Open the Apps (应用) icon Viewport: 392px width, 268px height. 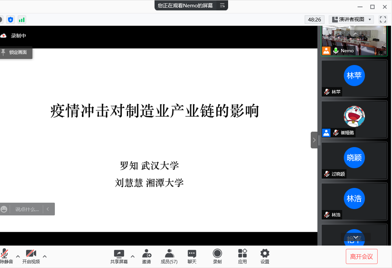242,256
